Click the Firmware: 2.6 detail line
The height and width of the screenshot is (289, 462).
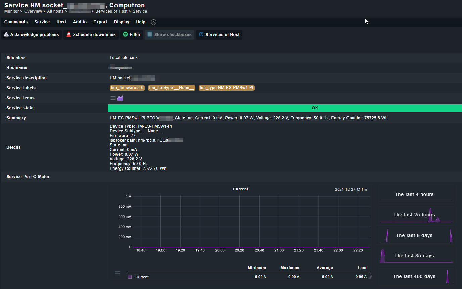(123, 136)
